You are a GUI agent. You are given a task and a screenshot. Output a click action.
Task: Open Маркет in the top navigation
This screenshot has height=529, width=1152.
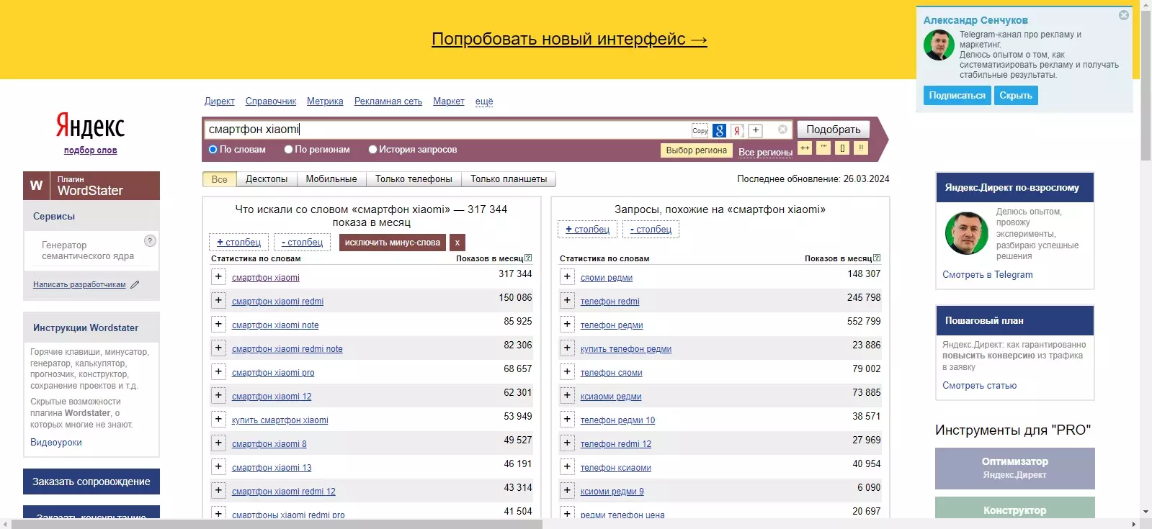pyautogui.click(x=449, y=101)
